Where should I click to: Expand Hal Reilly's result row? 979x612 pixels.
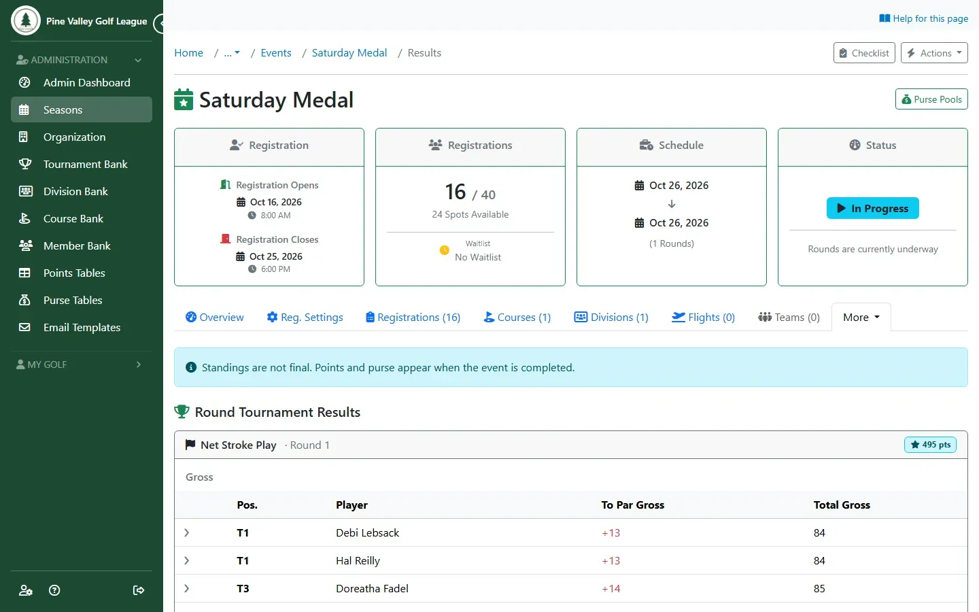(x=186, y=560)
